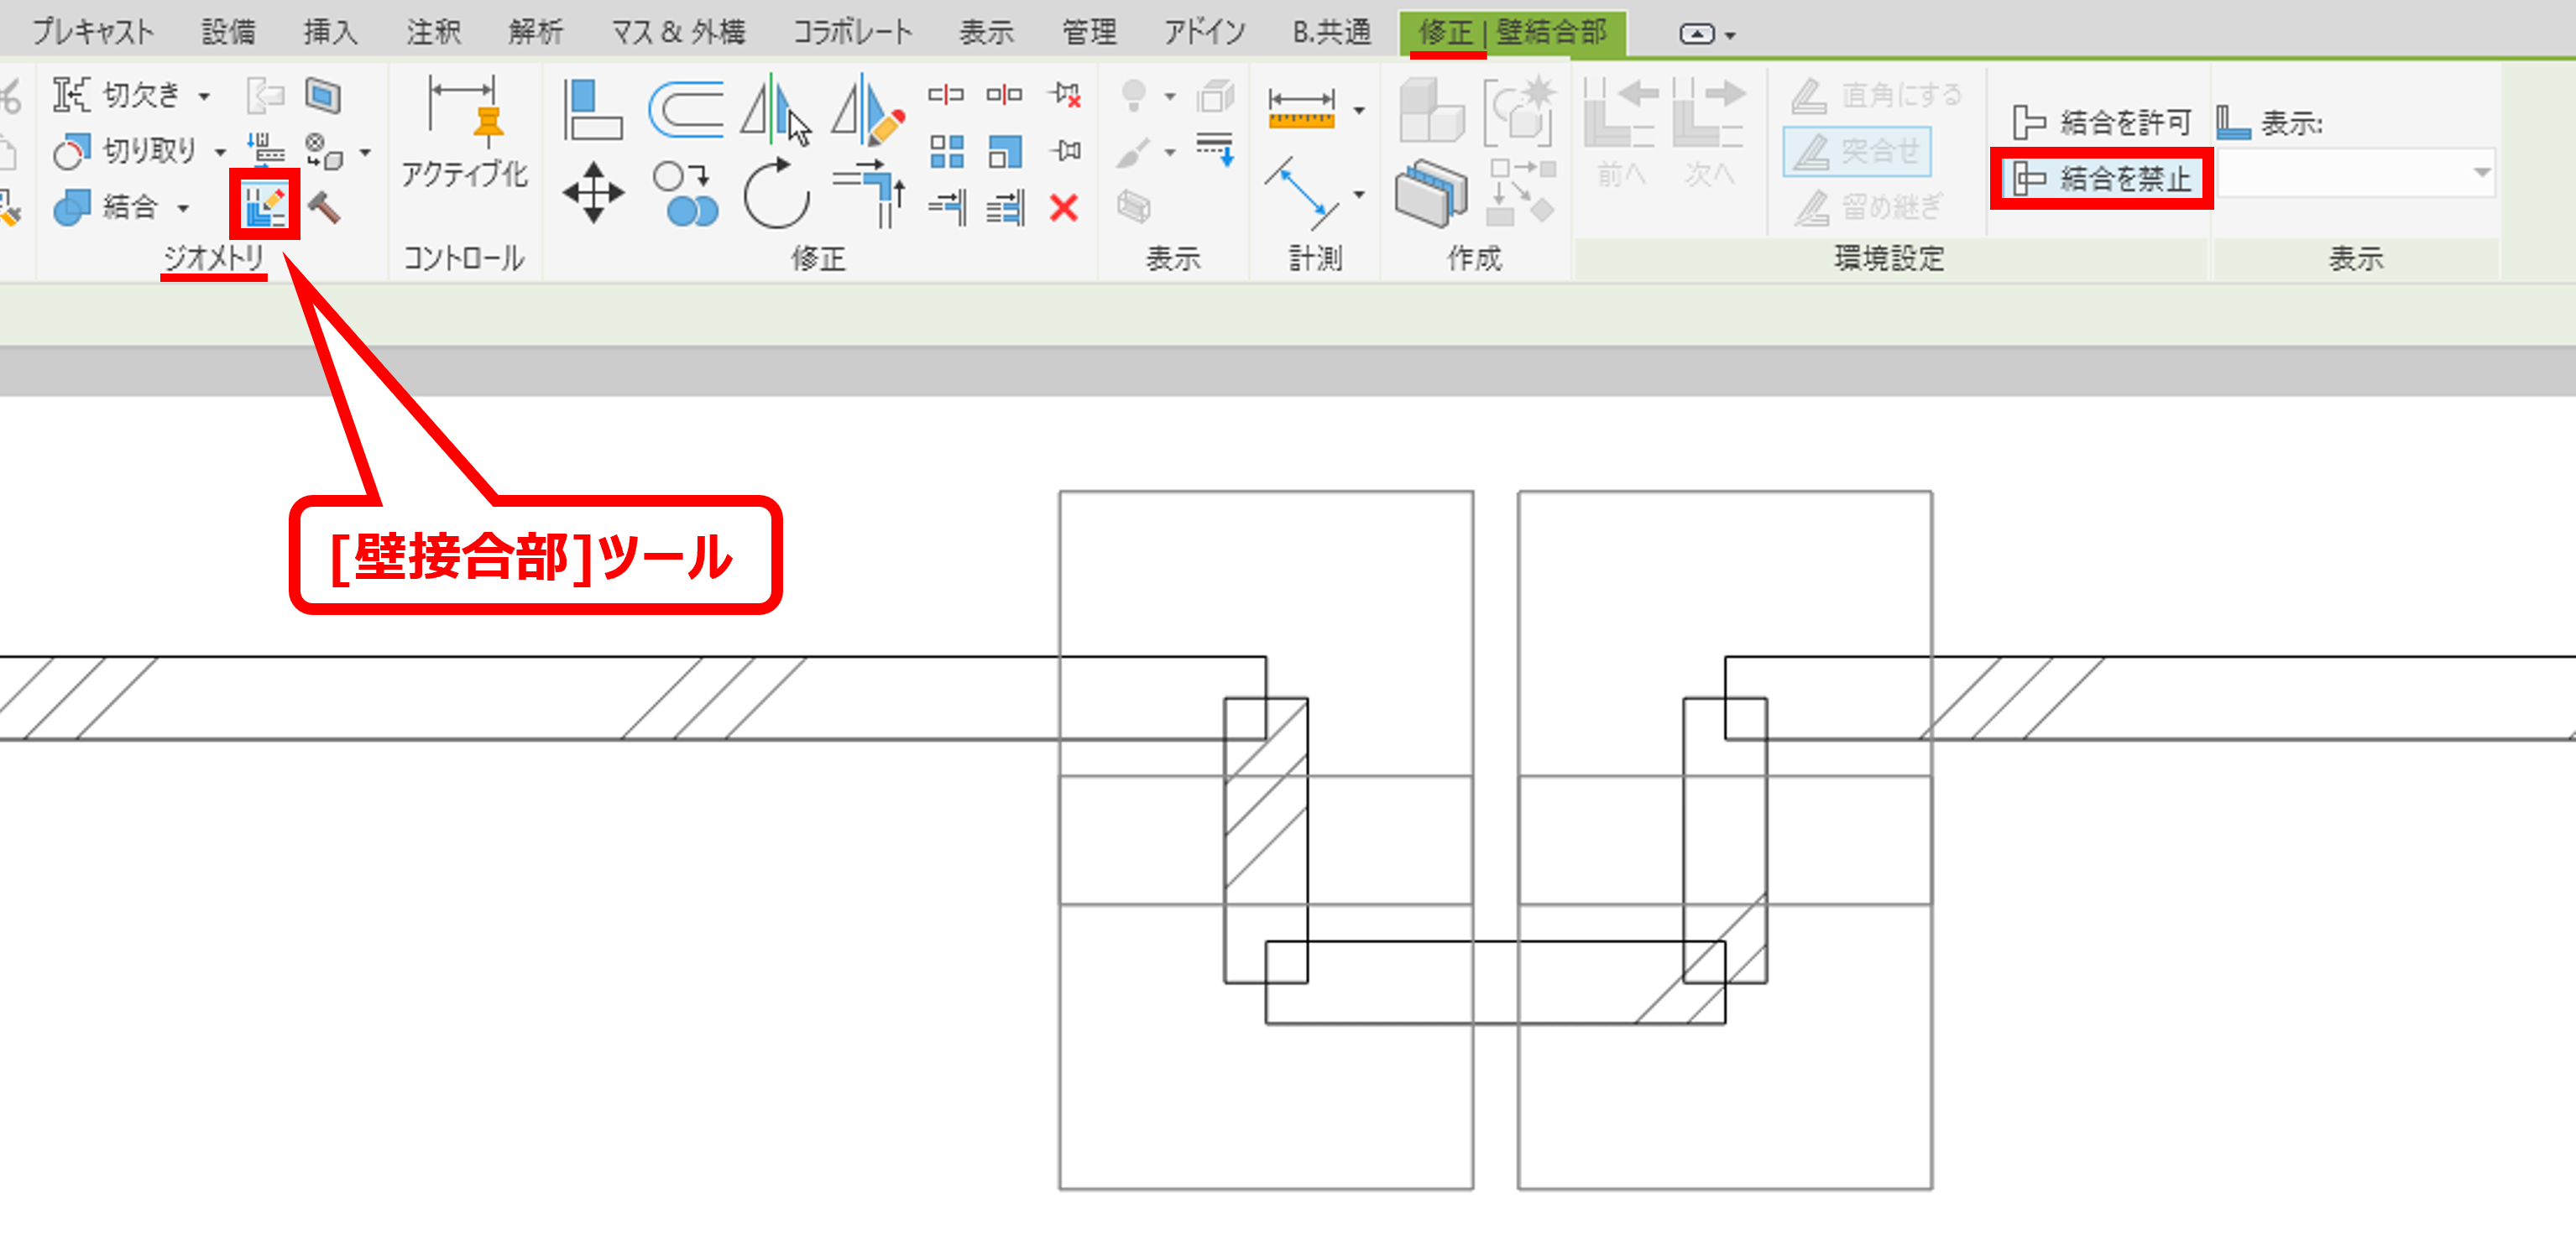This screenshot has width=2576, height=1235.
Task: Activate the Rotate tool
Action: 776,194
